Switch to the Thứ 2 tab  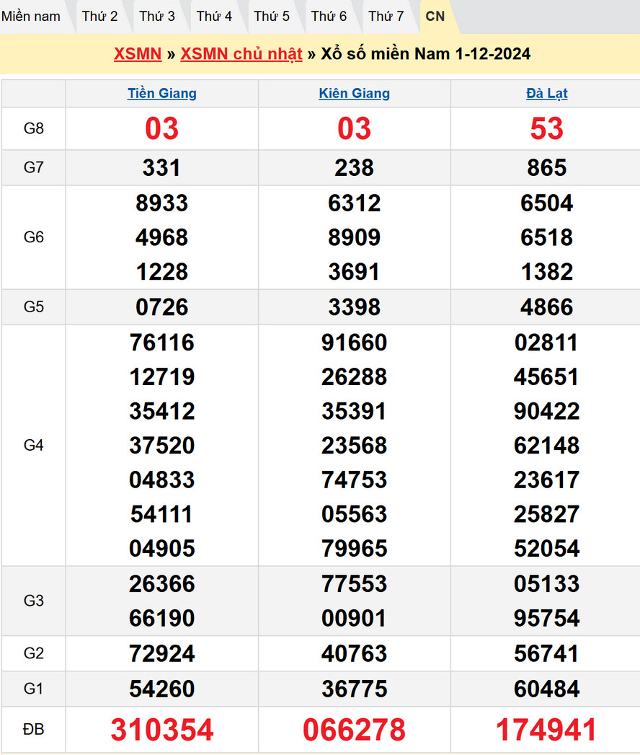coord(99,16)
